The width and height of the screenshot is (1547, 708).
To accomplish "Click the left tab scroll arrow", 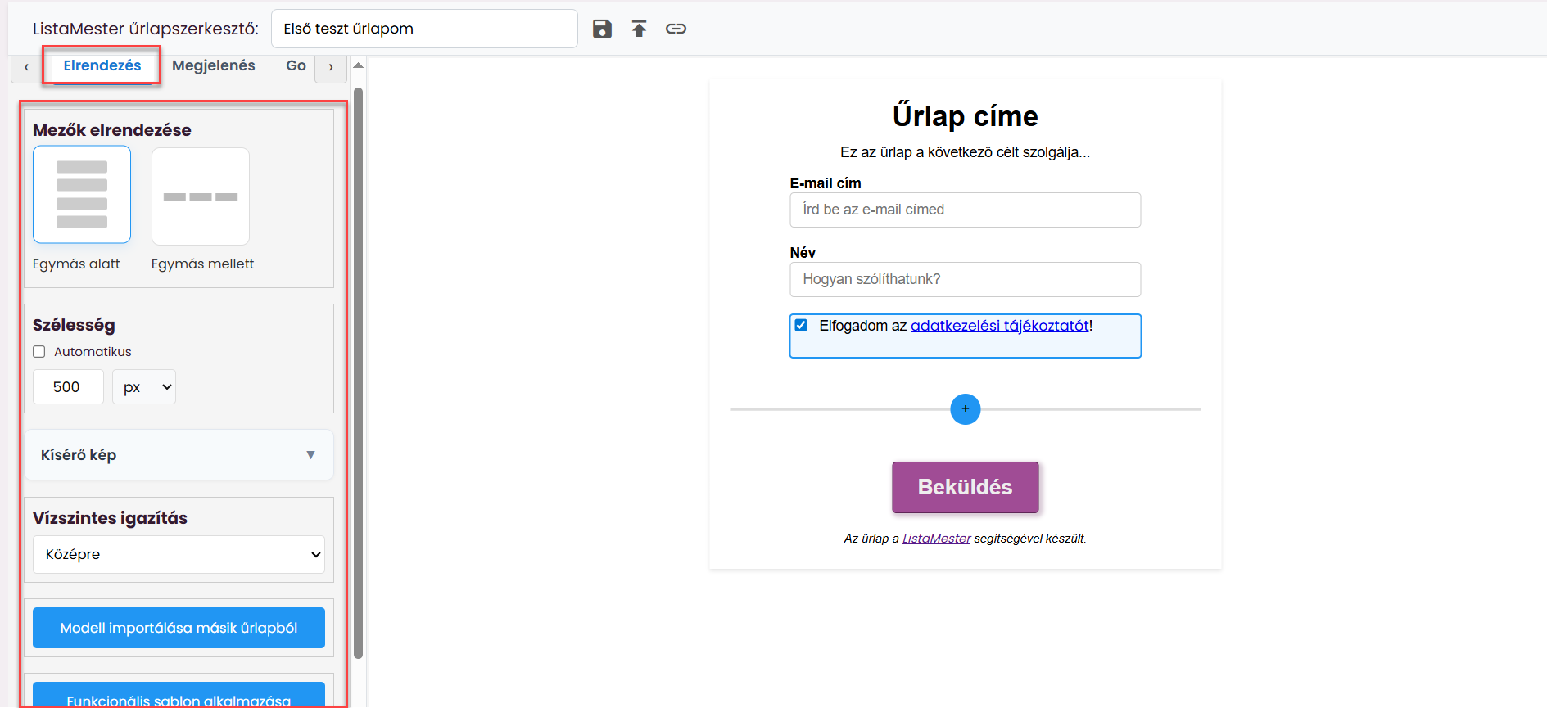I will coord(26,67).
